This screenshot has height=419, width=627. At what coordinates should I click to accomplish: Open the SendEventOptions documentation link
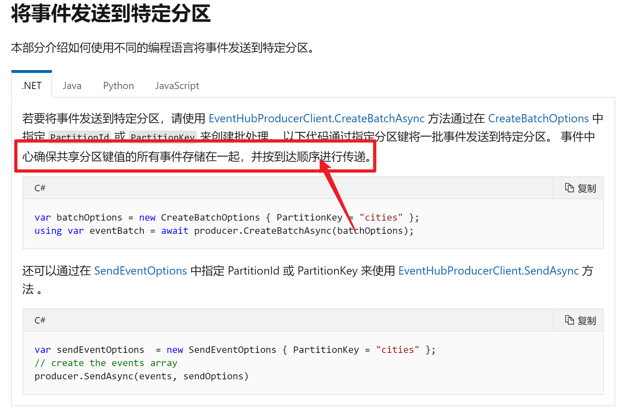tap(140, 271)
